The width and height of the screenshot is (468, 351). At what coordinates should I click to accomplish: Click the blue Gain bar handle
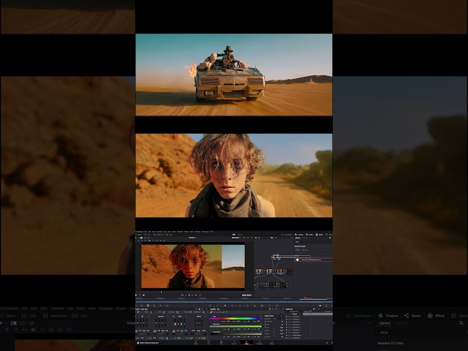click(x=184, y=325)
